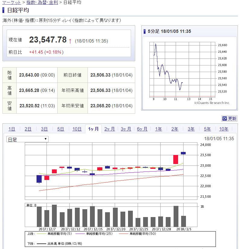
Task: Switch to the 1年 chart tab
Action: pos(158,129)
